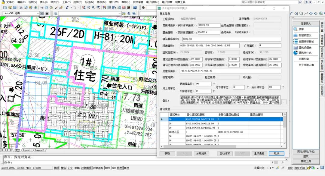Click the 自动计算 button
Image resolution: width=325 pixels, height=176 pixels.
coord(225,153)
